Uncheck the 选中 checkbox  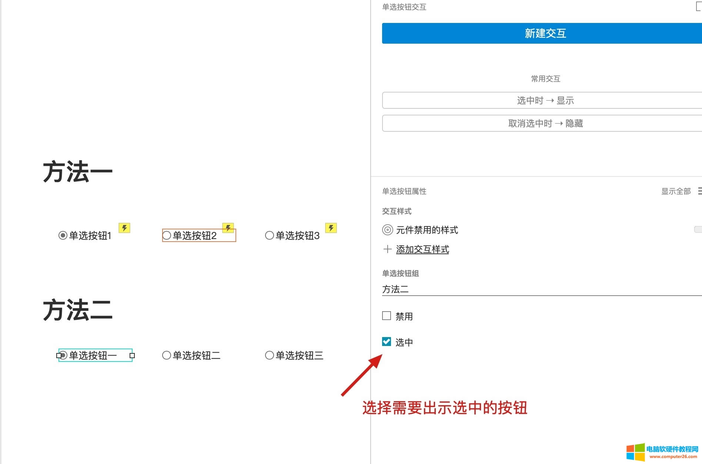pyautogui.click(x=387, y=342)
